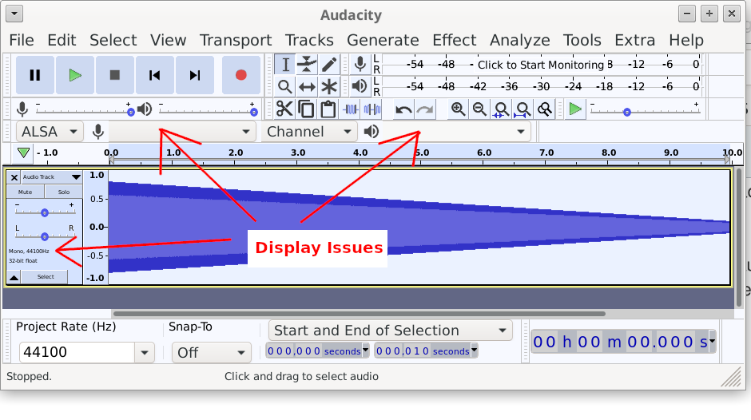Trim audio outside the selection
This screenshot has height=420, width=751.
(x=351, y=109)
